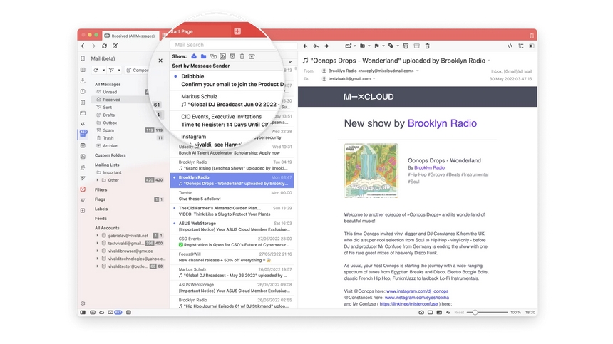
Task: Click the Reply All double-arrow icon
Action: 316,46
